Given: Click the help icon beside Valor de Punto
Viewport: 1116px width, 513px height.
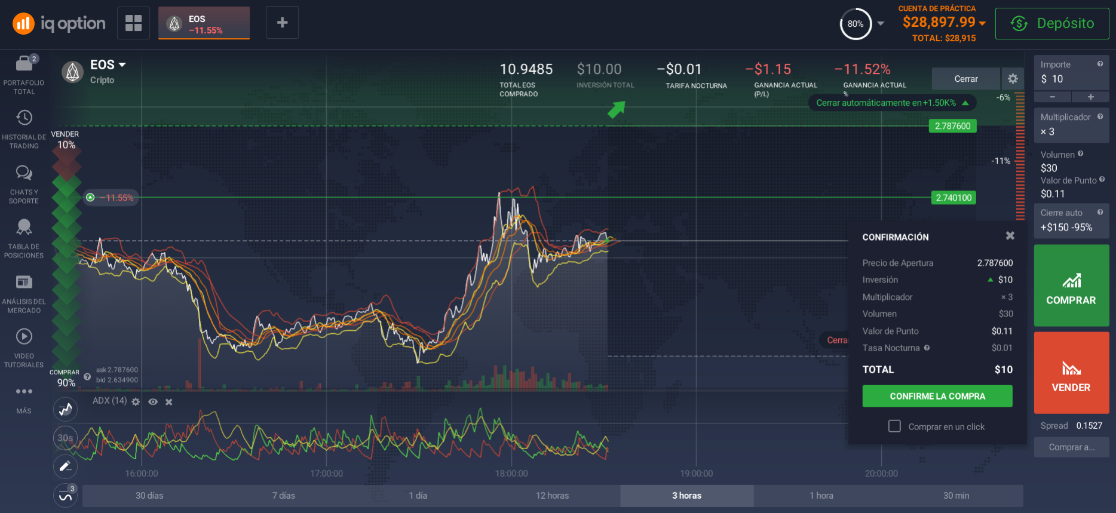Looking at the screenshot, I should pos(1102,179).
